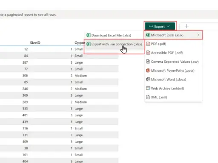This screenshot has width=218, height=163.
Task: Click the Export button chevron
Action: click(x=168, y=26)
